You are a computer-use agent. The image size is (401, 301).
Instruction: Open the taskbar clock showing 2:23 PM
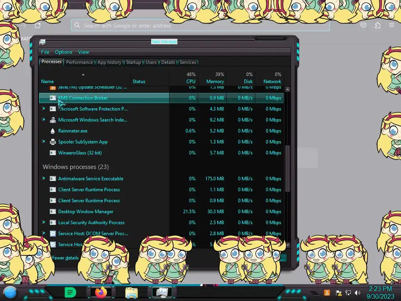tap(380, 292)
